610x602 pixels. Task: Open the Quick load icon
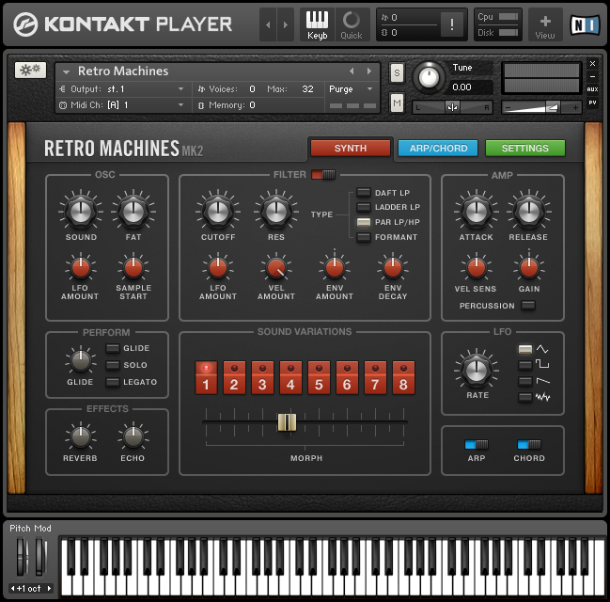click(352, 24)
